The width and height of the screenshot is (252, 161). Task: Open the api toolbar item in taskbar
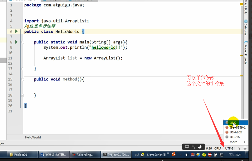[137, 155]
